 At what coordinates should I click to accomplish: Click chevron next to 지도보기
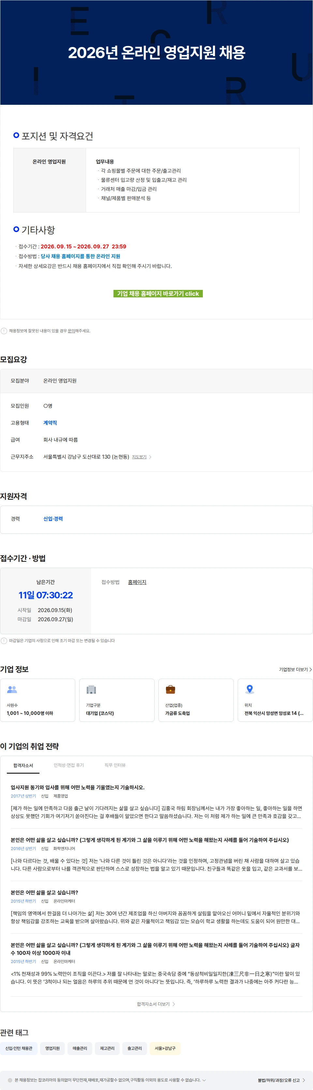click(x=150, y=457)
